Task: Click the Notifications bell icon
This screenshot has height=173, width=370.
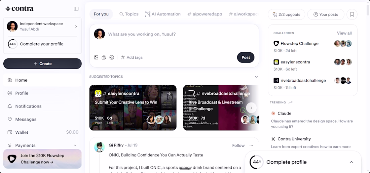Action: [10, 106]
